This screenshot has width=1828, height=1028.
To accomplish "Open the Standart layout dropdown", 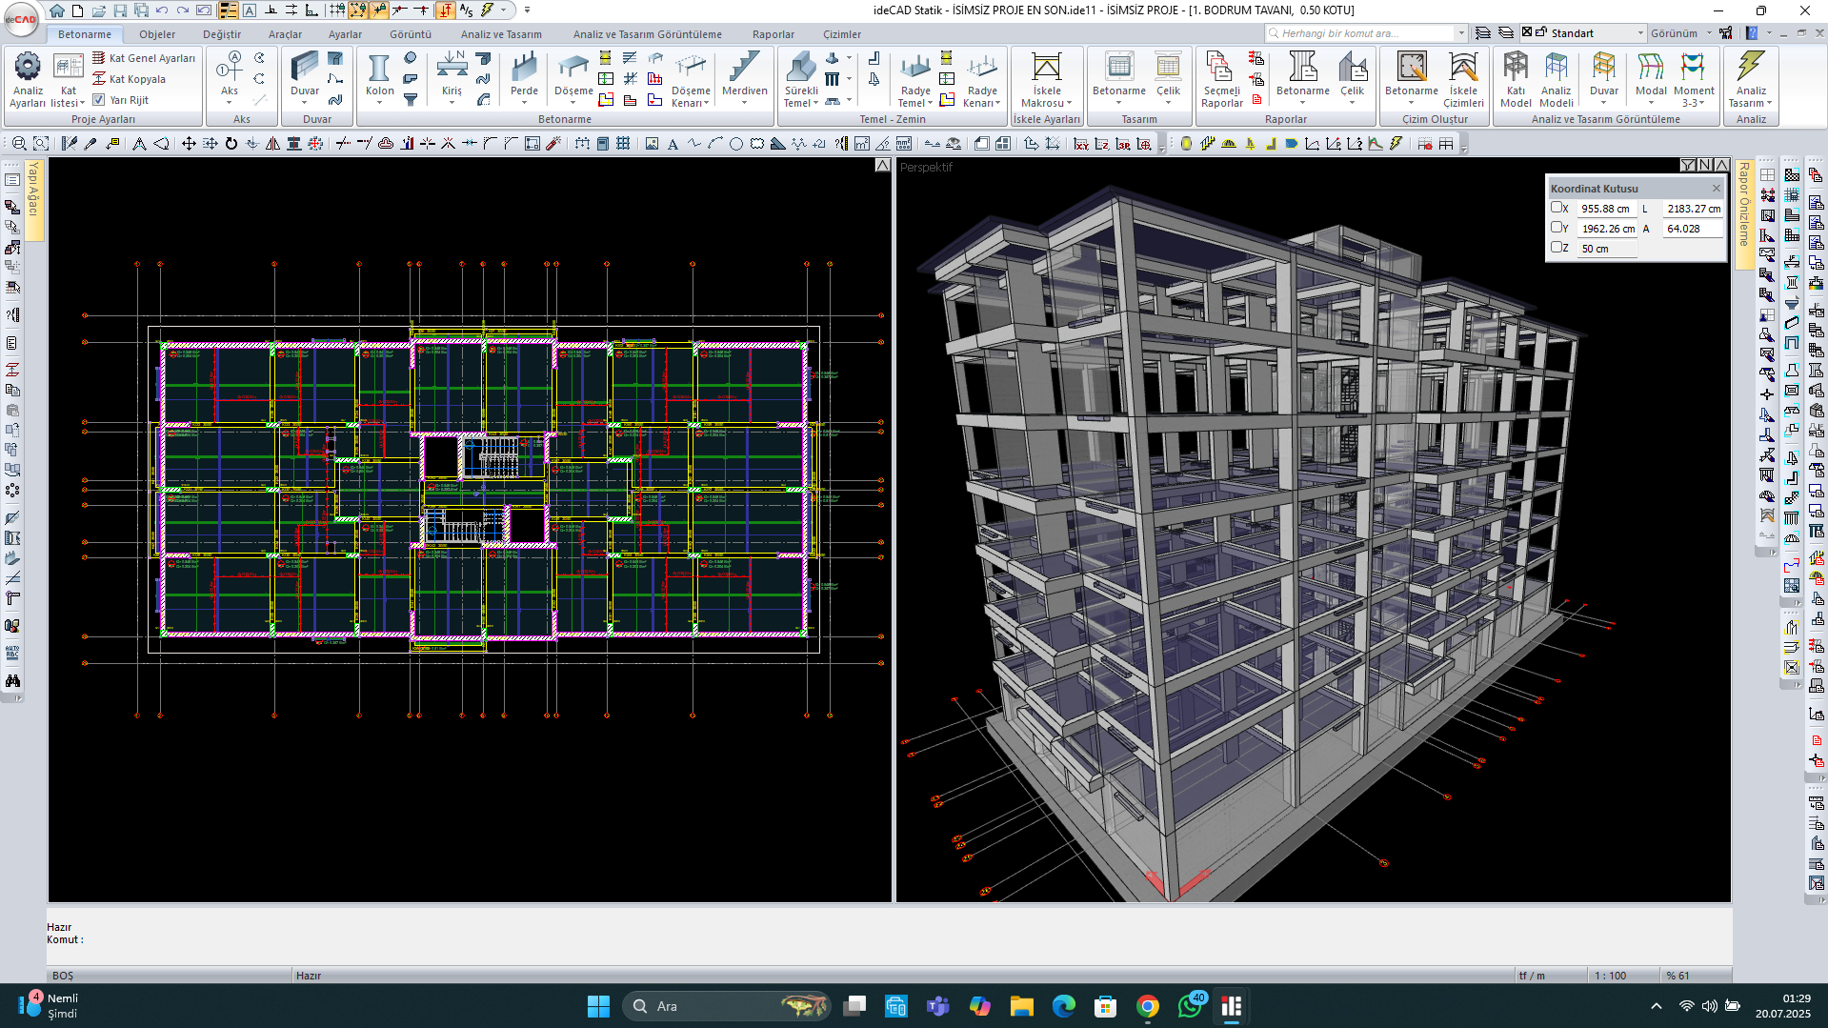I will (1640, 33).
